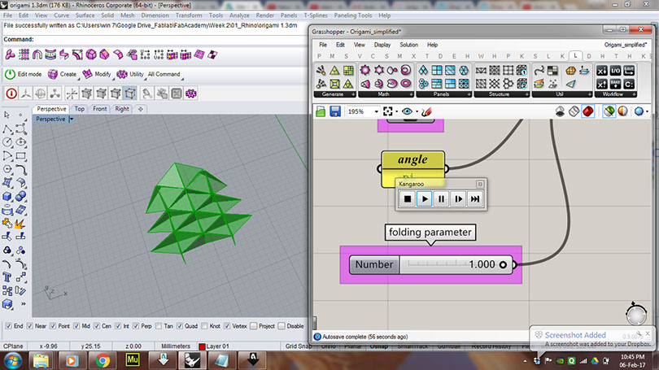Expand the Panels group
The image size is (659, 370).
(x=469, y=94)
